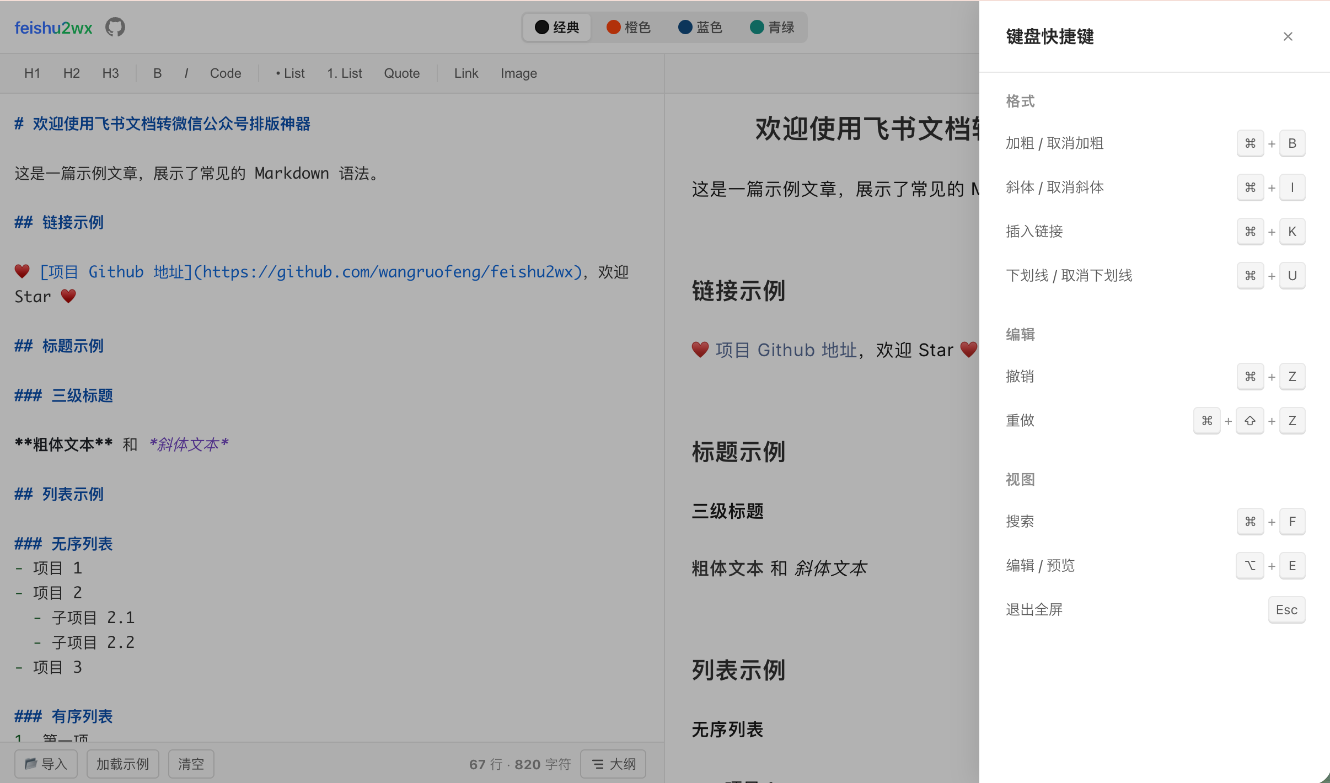The image size is (1330, 783).
Task: Select the 橙色 theme
Action: pos(629,27)
